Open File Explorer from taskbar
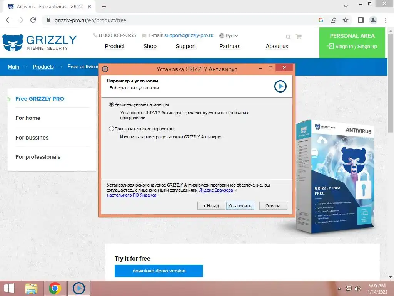 31,288
